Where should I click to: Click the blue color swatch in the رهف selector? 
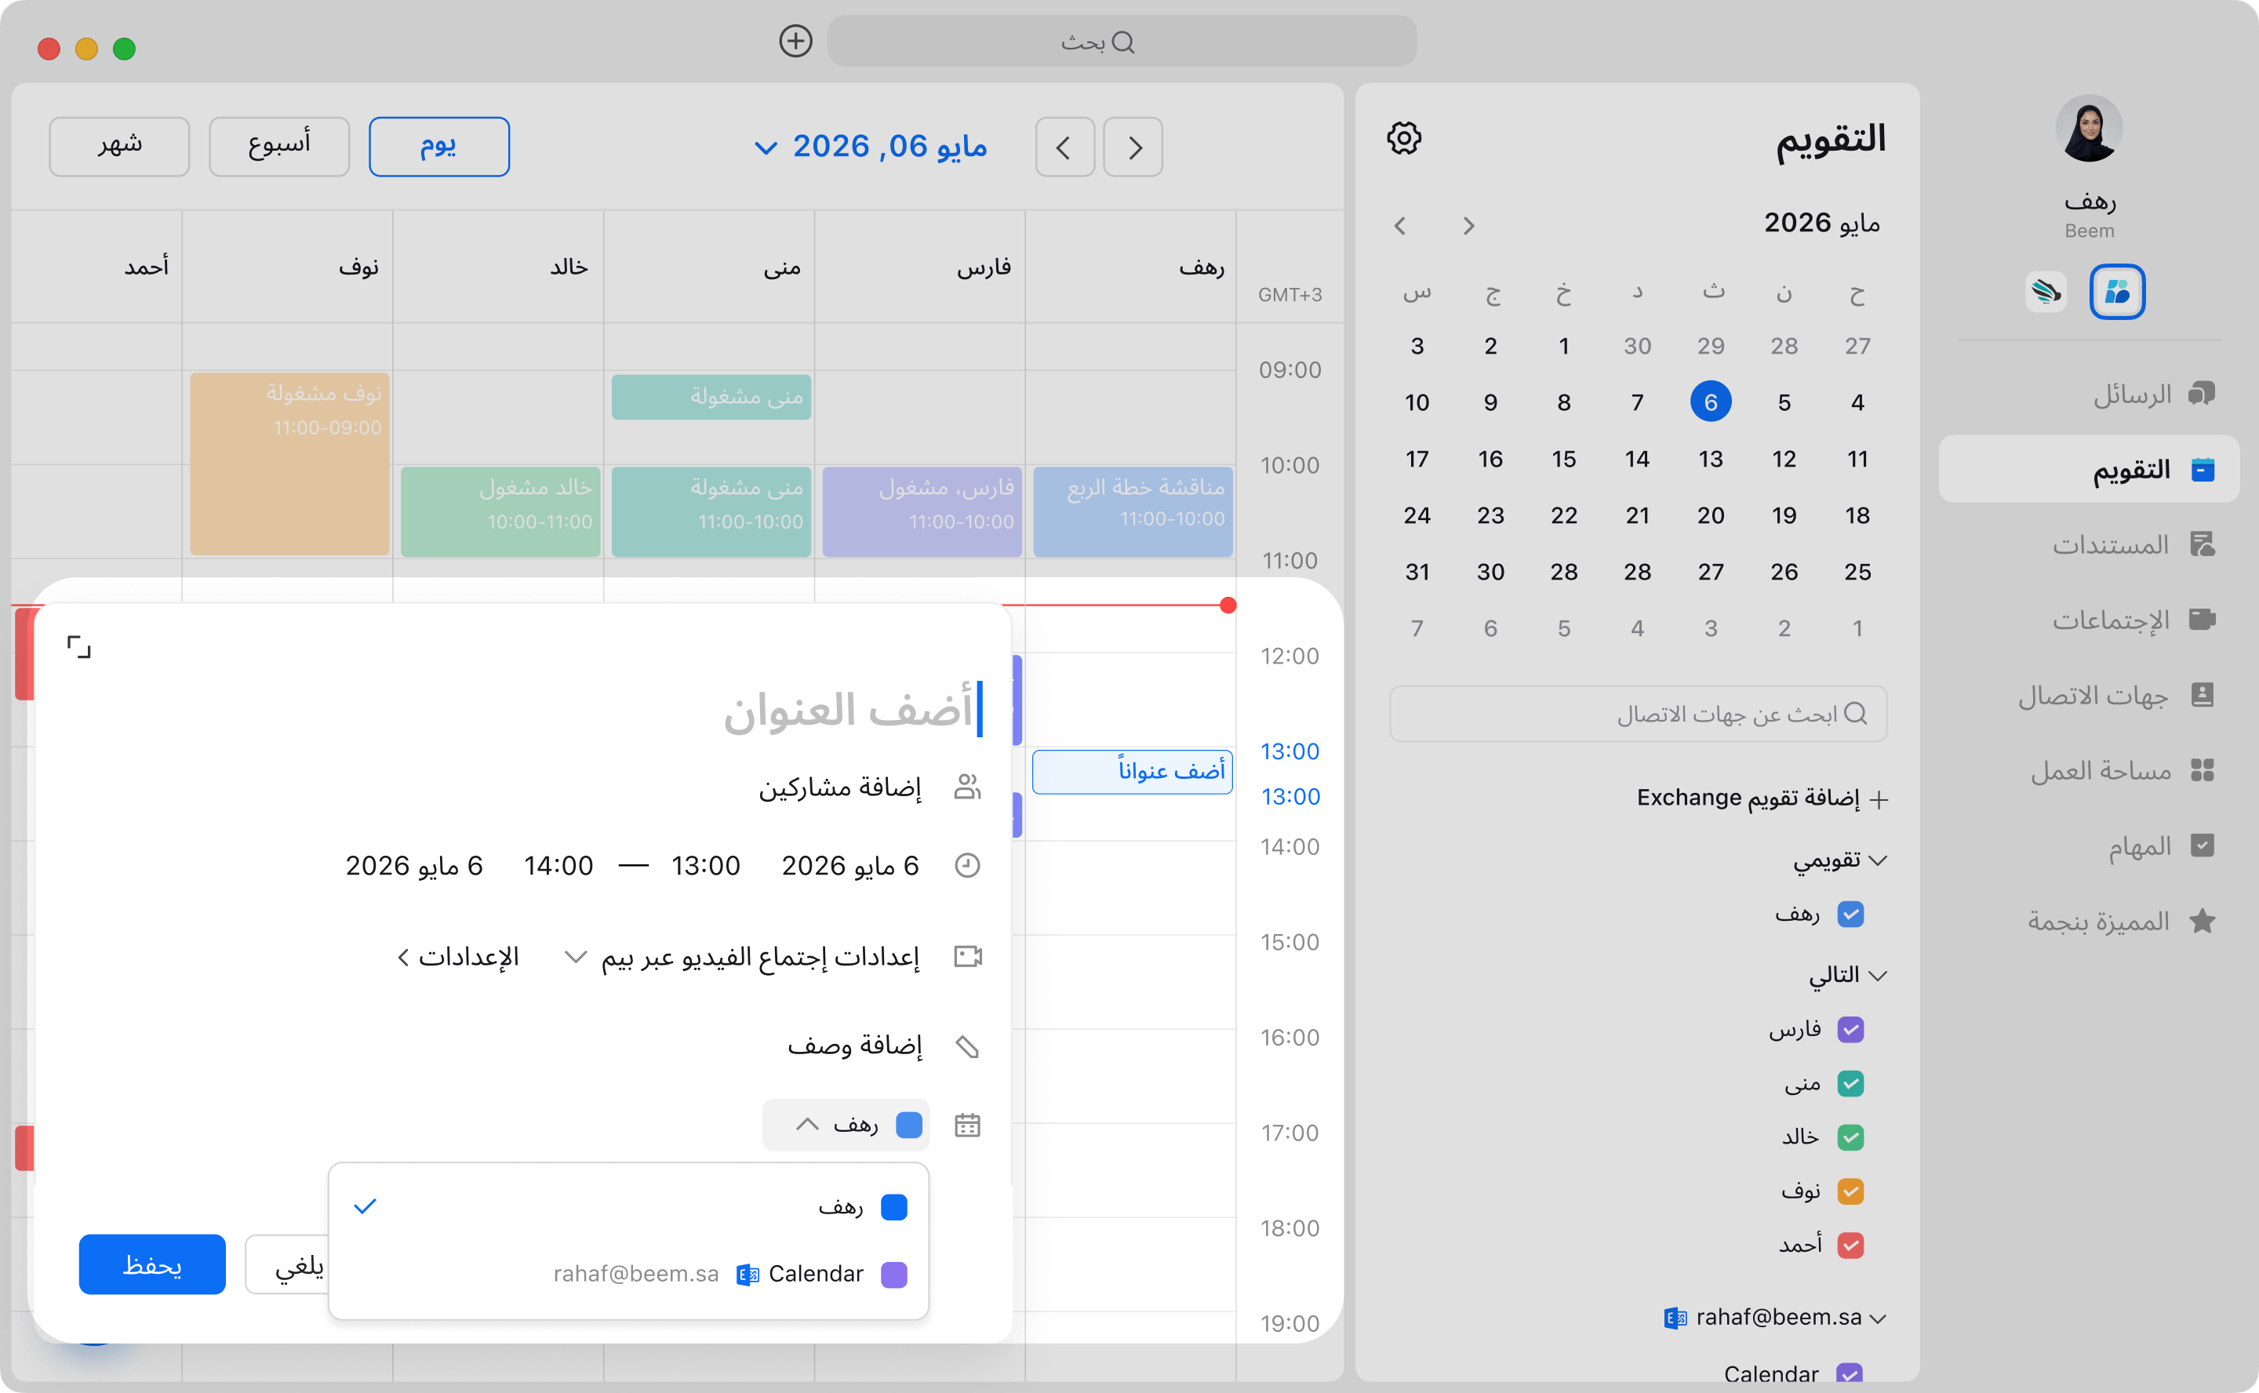tap(908, 1125)
